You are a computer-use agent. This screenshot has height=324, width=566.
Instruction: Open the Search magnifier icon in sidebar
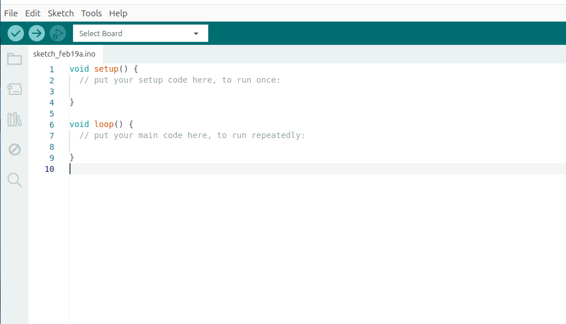pyautogui.click(x=15, y=180)
